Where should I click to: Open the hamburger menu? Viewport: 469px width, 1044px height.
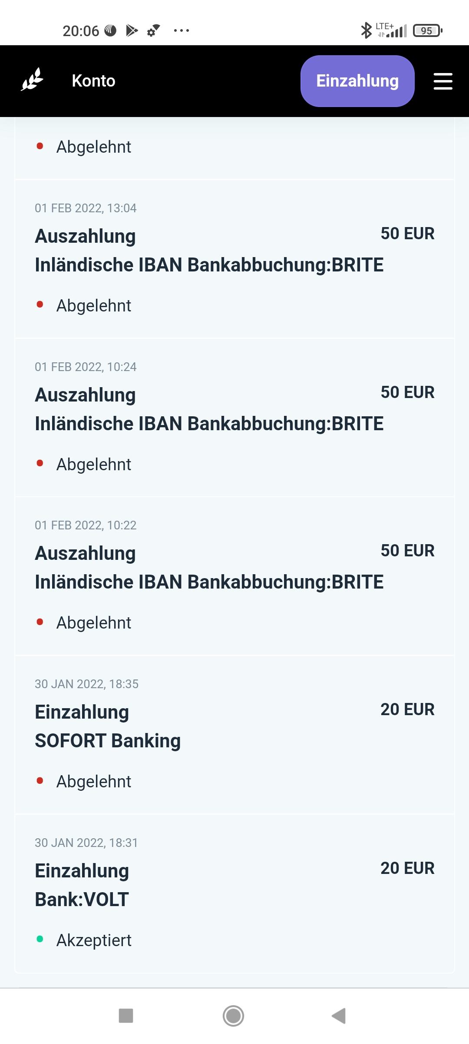[443, 81]
